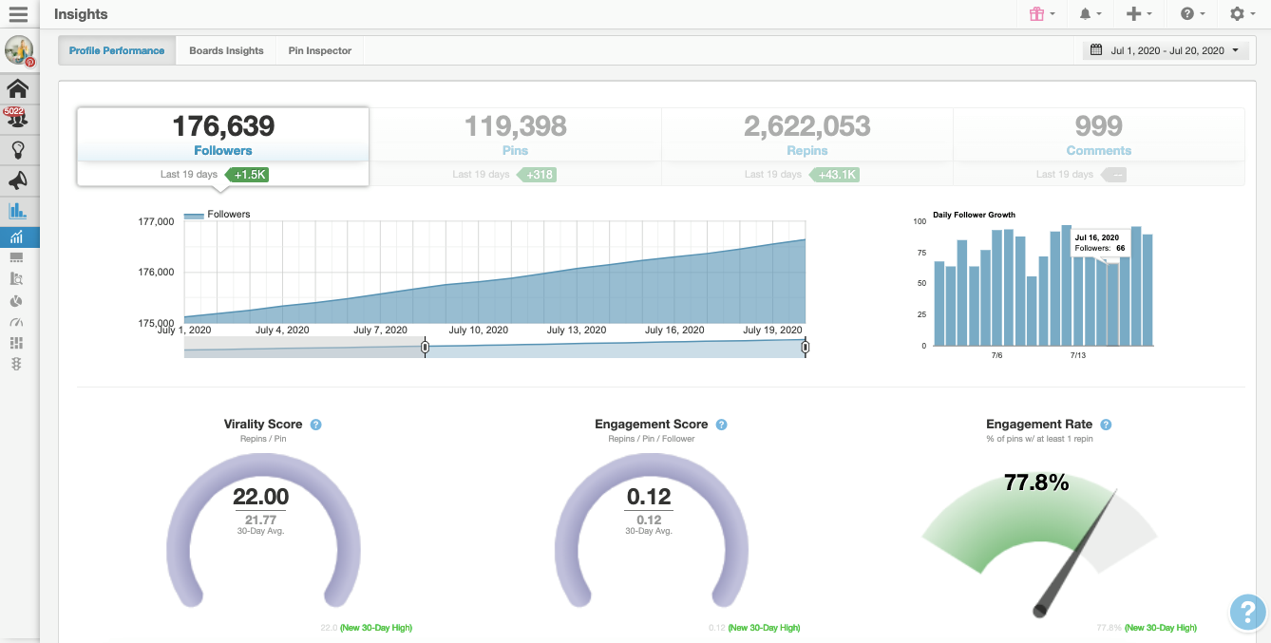
Task: Open the board insights grid sidebar icon
Action: (x=16, y=257)
